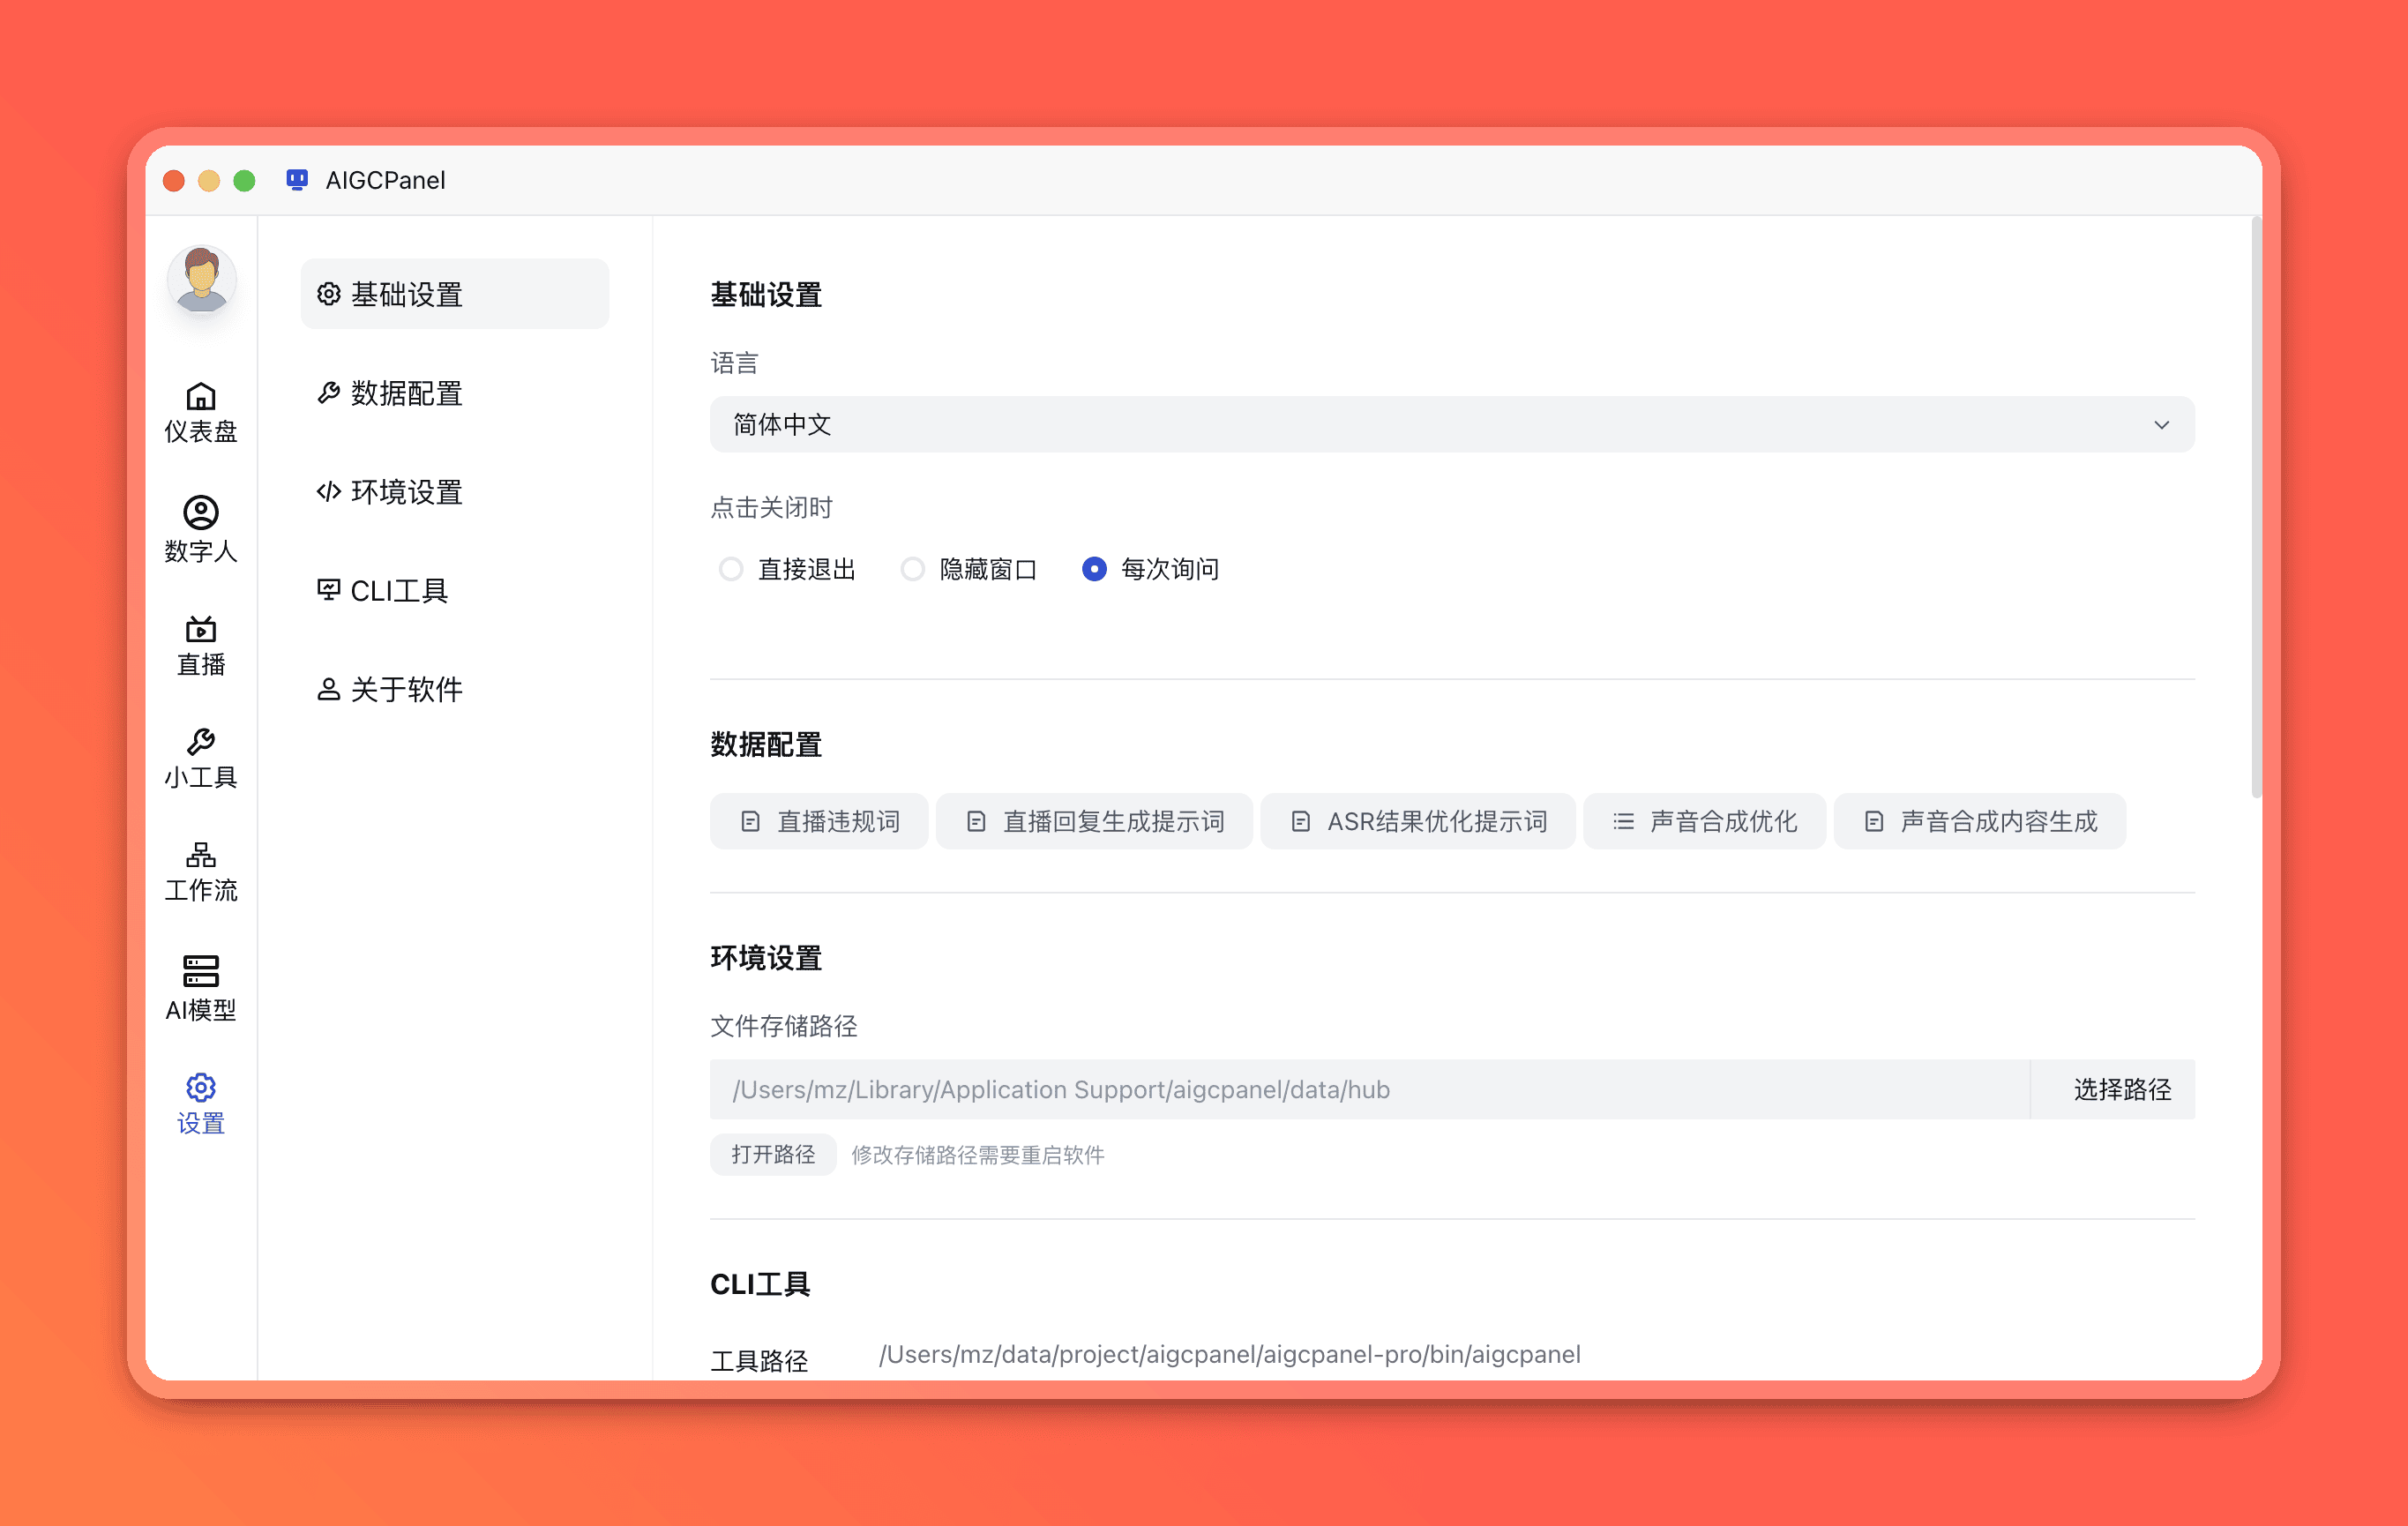The width and height of the screenshot is (2408, 1526).
Task: Click the AIGCPanel app logo in title bar
Action: [x=297, y=180]
